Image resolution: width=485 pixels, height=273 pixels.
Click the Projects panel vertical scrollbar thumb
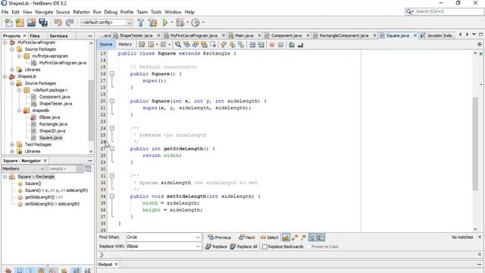91,110
